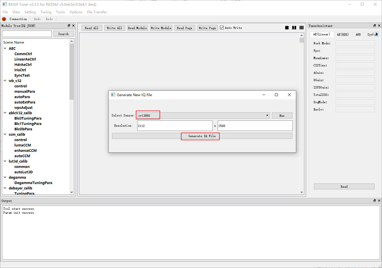The width and height of the screenshot is (382, 268).
Task: Switch to single-pane layout icon
Action: 287,28
